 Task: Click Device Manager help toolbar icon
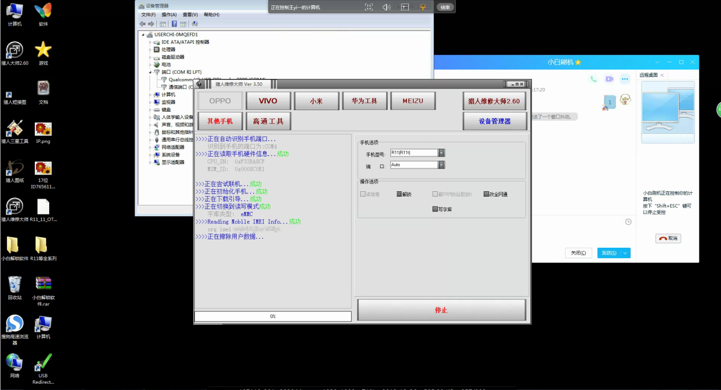click(x=174, y=24)
